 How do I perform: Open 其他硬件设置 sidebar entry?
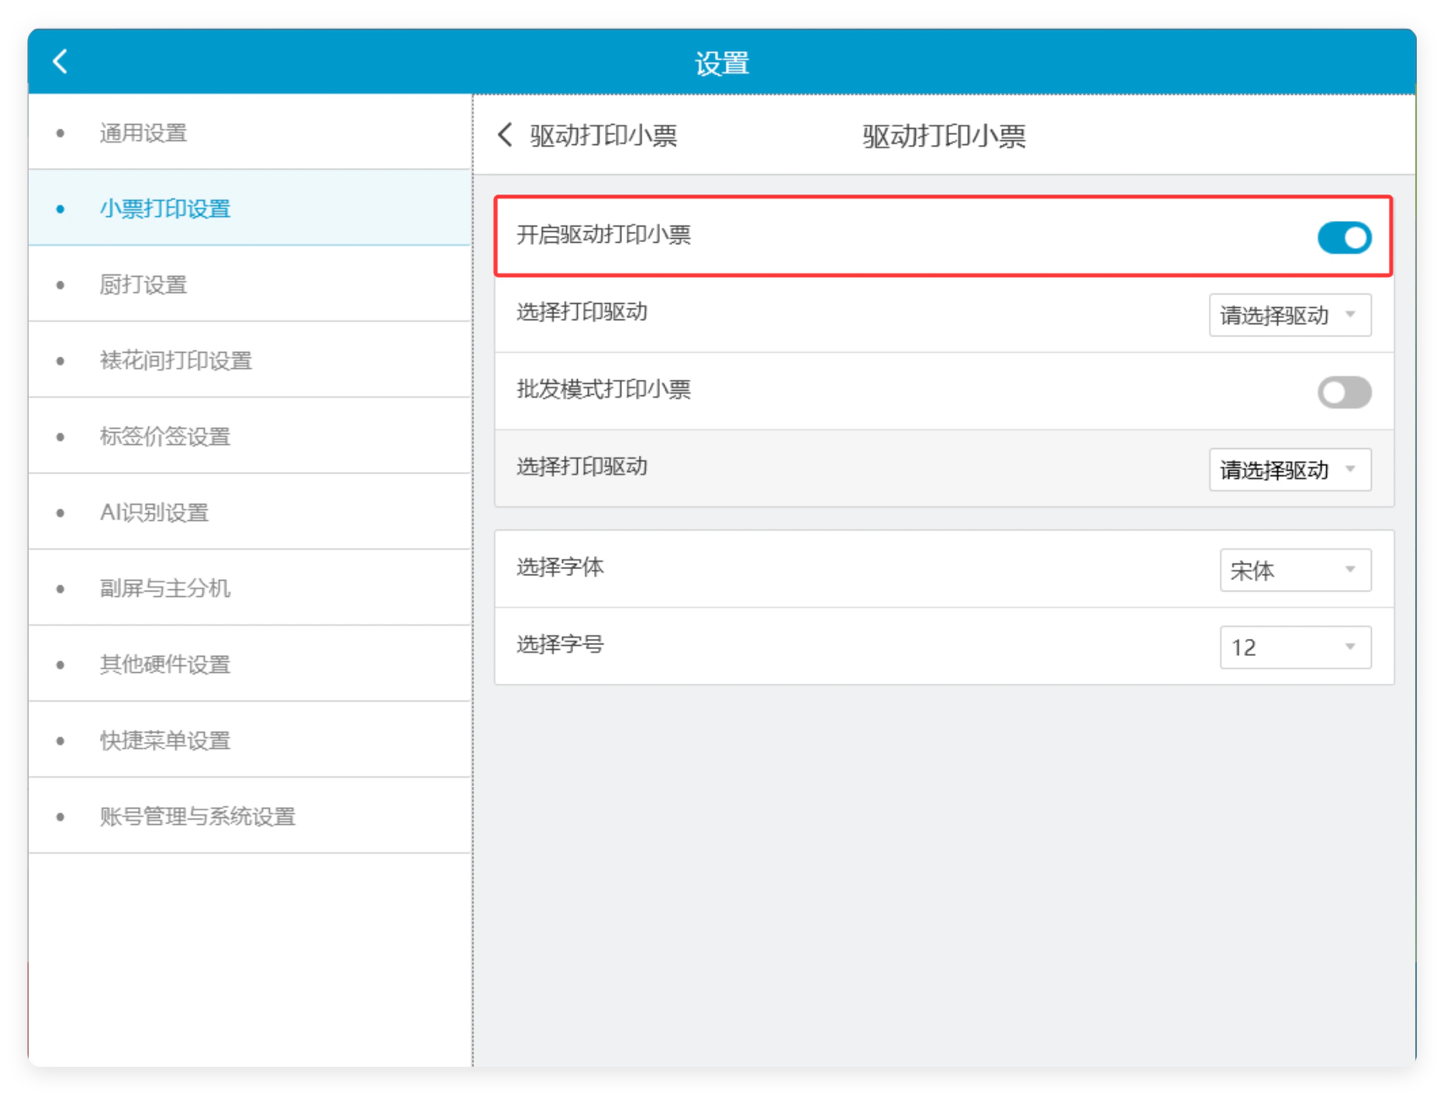click(250, 664)
